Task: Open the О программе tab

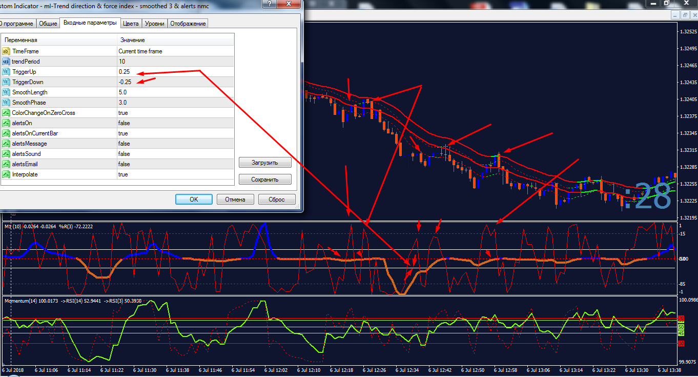Action: [x=16, y=24]
